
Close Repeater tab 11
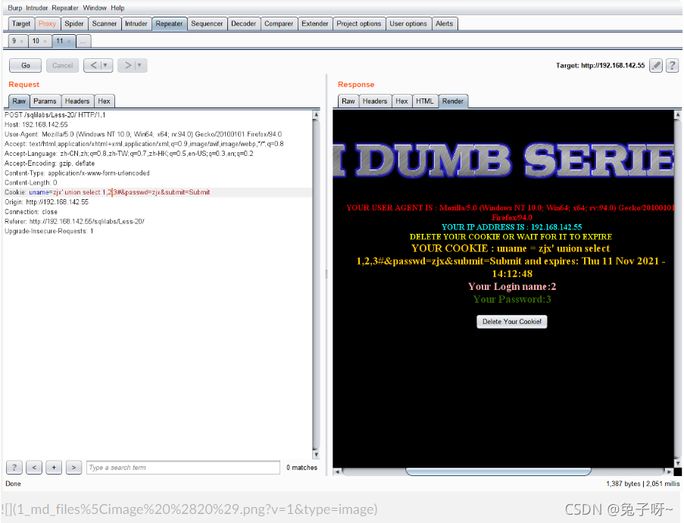69,42
